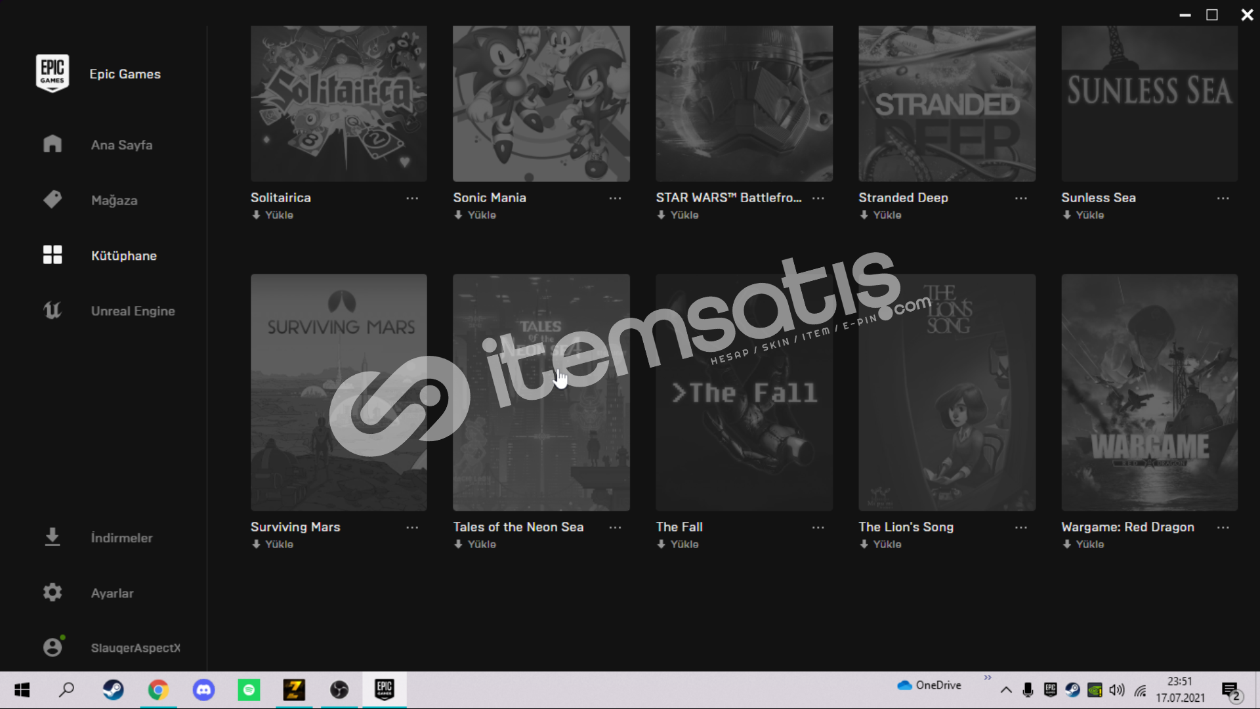This screenshot has height=709, width=1260.
Task: Select the STAR WARS Battlefront cover thumbnail
Action: point(744,104)
